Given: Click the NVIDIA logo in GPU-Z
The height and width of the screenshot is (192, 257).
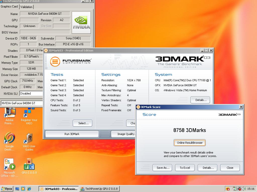Looking at the screenshot, I should [81, 22].
